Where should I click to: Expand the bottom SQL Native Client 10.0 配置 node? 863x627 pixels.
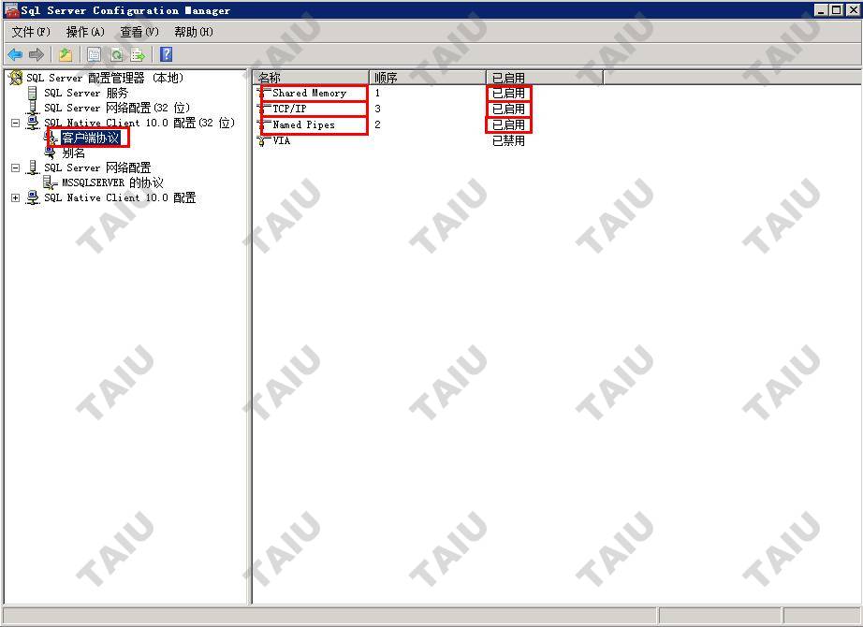click(15, 197)
